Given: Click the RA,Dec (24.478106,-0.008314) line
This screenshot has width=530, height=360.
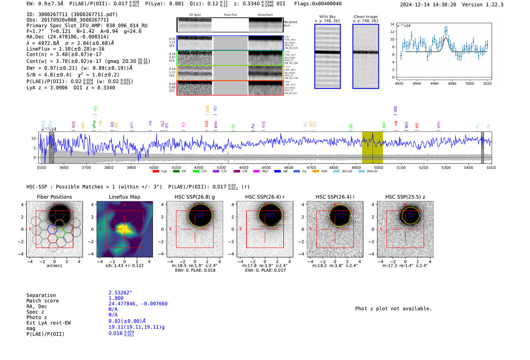Looking at the screenshot, I should (x=68, y=37).
